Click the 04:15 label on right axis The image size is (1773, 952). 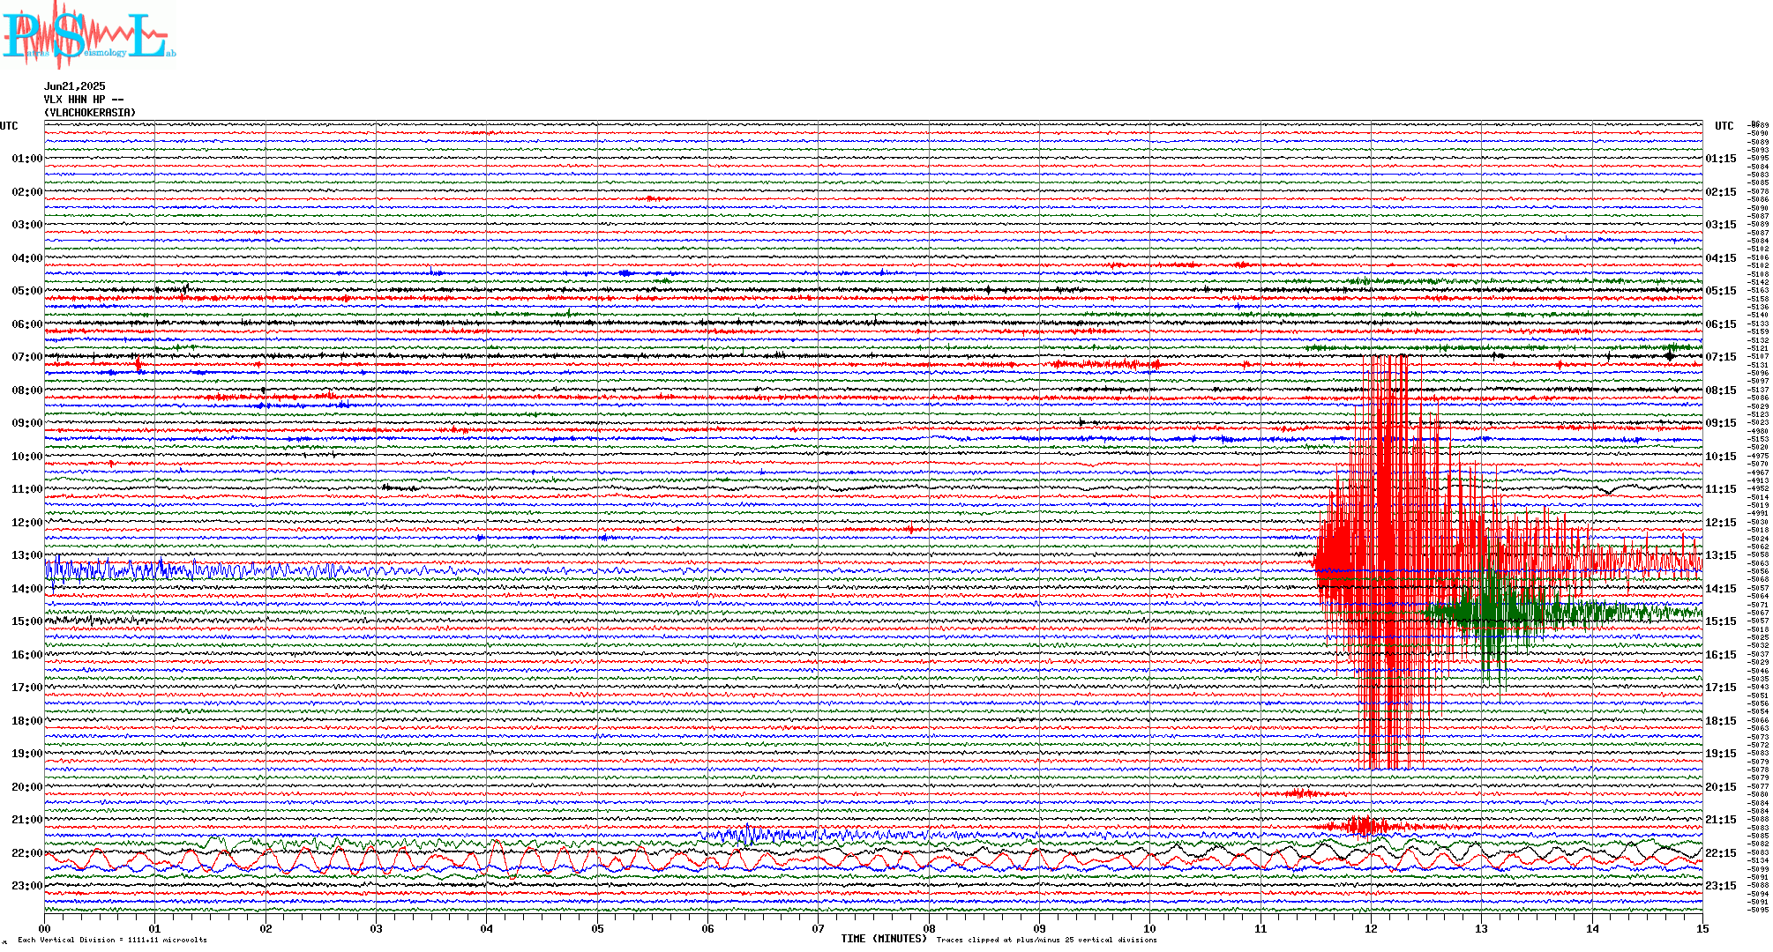click(x=1721, y=258)
